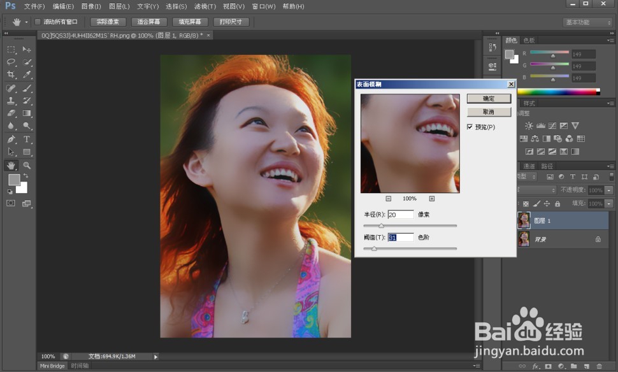Uncheck the 预览(P) checkbox
Screen dimensions: 618x372
click(x=470, y=127)
